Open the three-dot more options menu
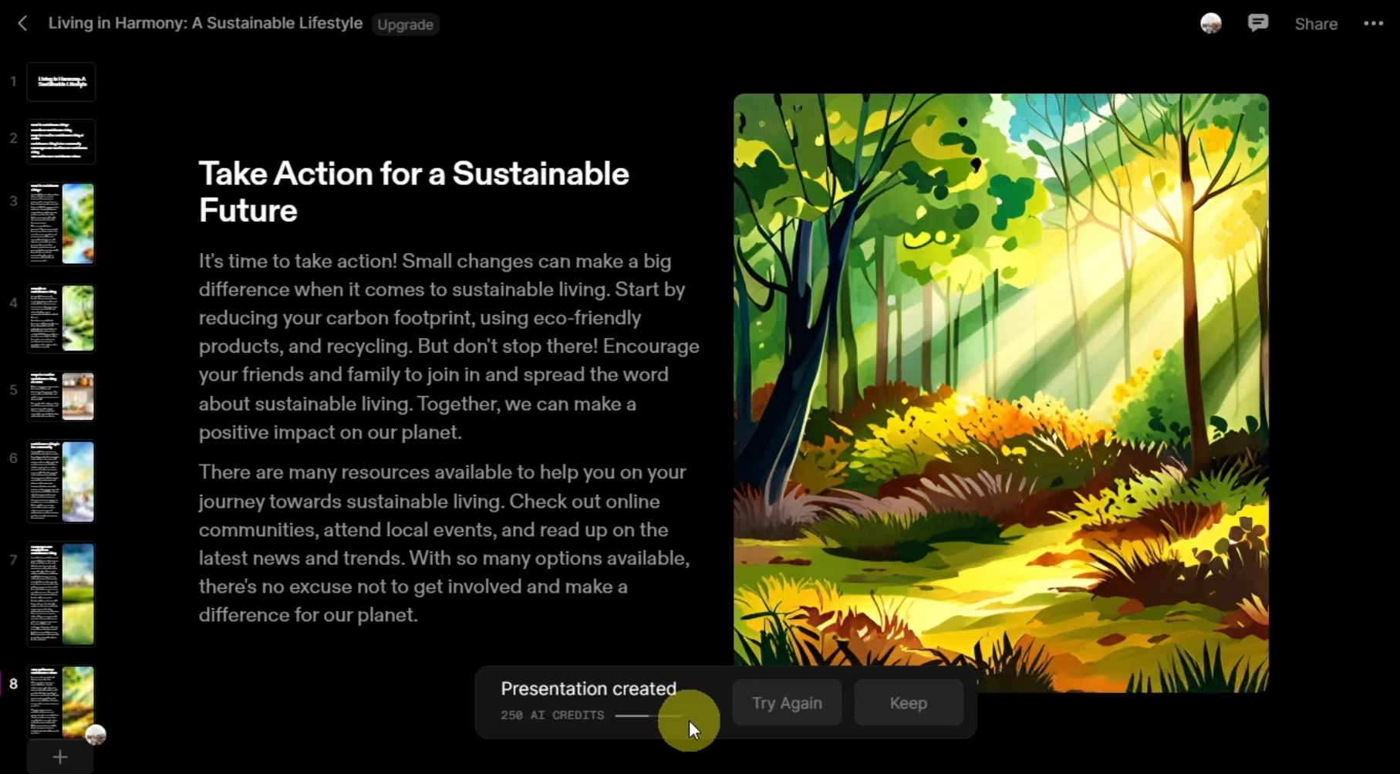Screen dimensions: 1400x774 pos(1373,24)
